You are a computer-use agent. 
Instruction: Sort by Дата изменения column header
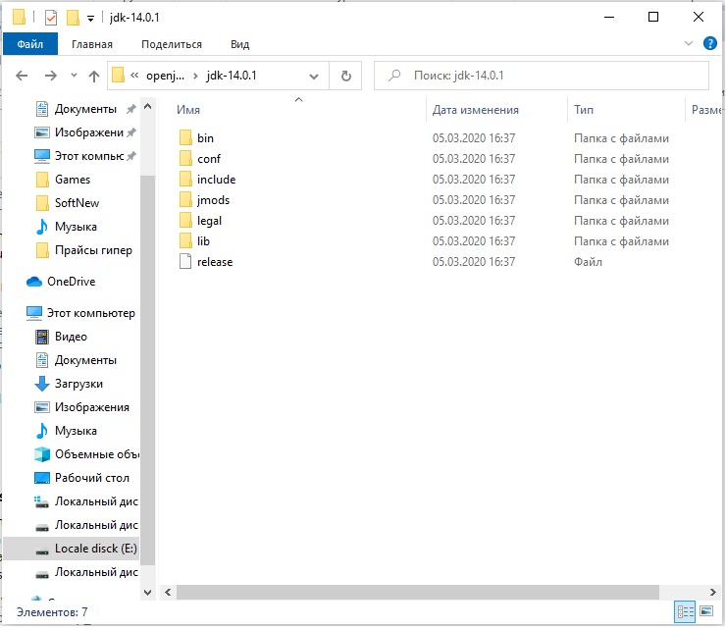pyautogui.click(x=476, y=110)
